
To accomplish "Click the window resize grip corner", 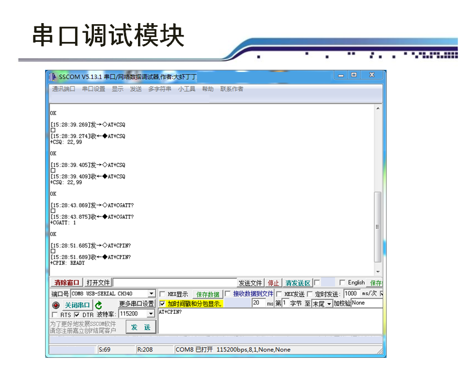I will (380, 351).
